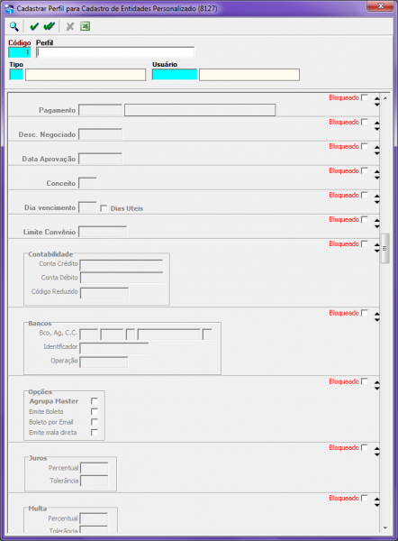The height and width of the screenshot is (541, 398).
Task: Click the single green checkmark confirm icon
Action: tap(34, 26)
